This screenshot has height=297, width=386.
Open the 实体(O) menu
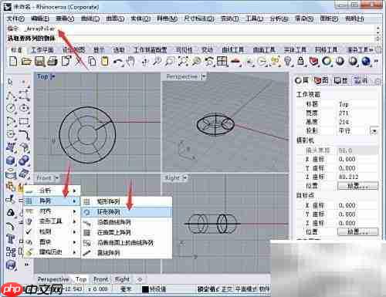click(x=141, y=19)
